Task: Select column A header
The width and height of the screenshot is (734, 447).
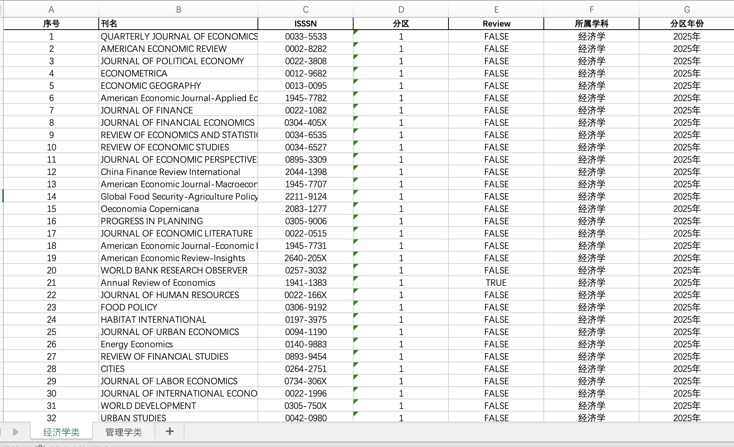Action: coord(51,10)
